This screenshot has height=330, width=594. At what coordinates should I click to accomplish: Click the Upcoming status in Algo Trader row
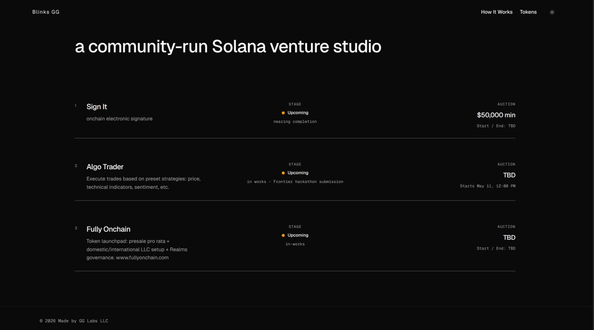(x=298, y=173)
